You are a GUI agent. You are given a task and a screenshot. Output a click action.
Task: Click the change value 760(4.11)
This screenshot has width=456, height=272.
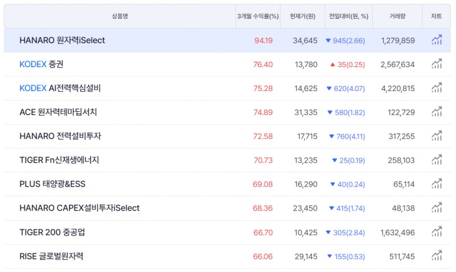tap(351, 137)
